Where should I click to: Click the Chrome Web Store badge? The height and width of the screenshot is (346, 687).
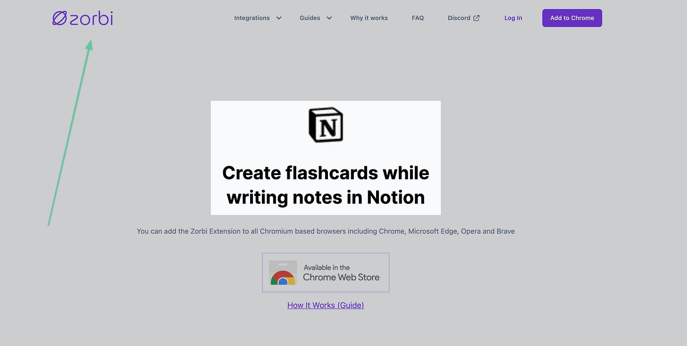point(326,272)
